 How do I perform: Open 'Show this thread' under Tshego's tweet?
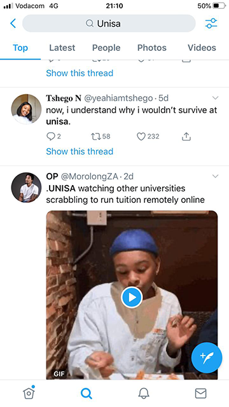pos(80,151)
